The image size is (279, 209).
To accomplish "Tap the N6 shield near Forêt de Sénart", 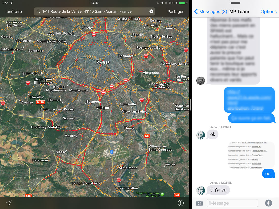I will coord(177,195).
